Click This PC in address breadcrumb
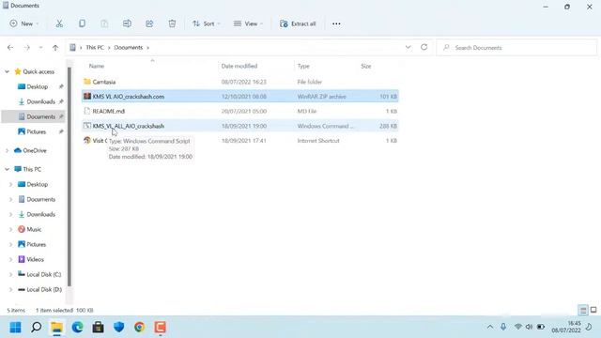The width and height of the screenshot is (601, 338). [95, 48]
